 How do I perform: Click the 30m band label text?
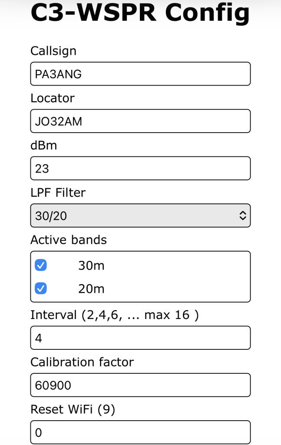(x=91, y=266)
